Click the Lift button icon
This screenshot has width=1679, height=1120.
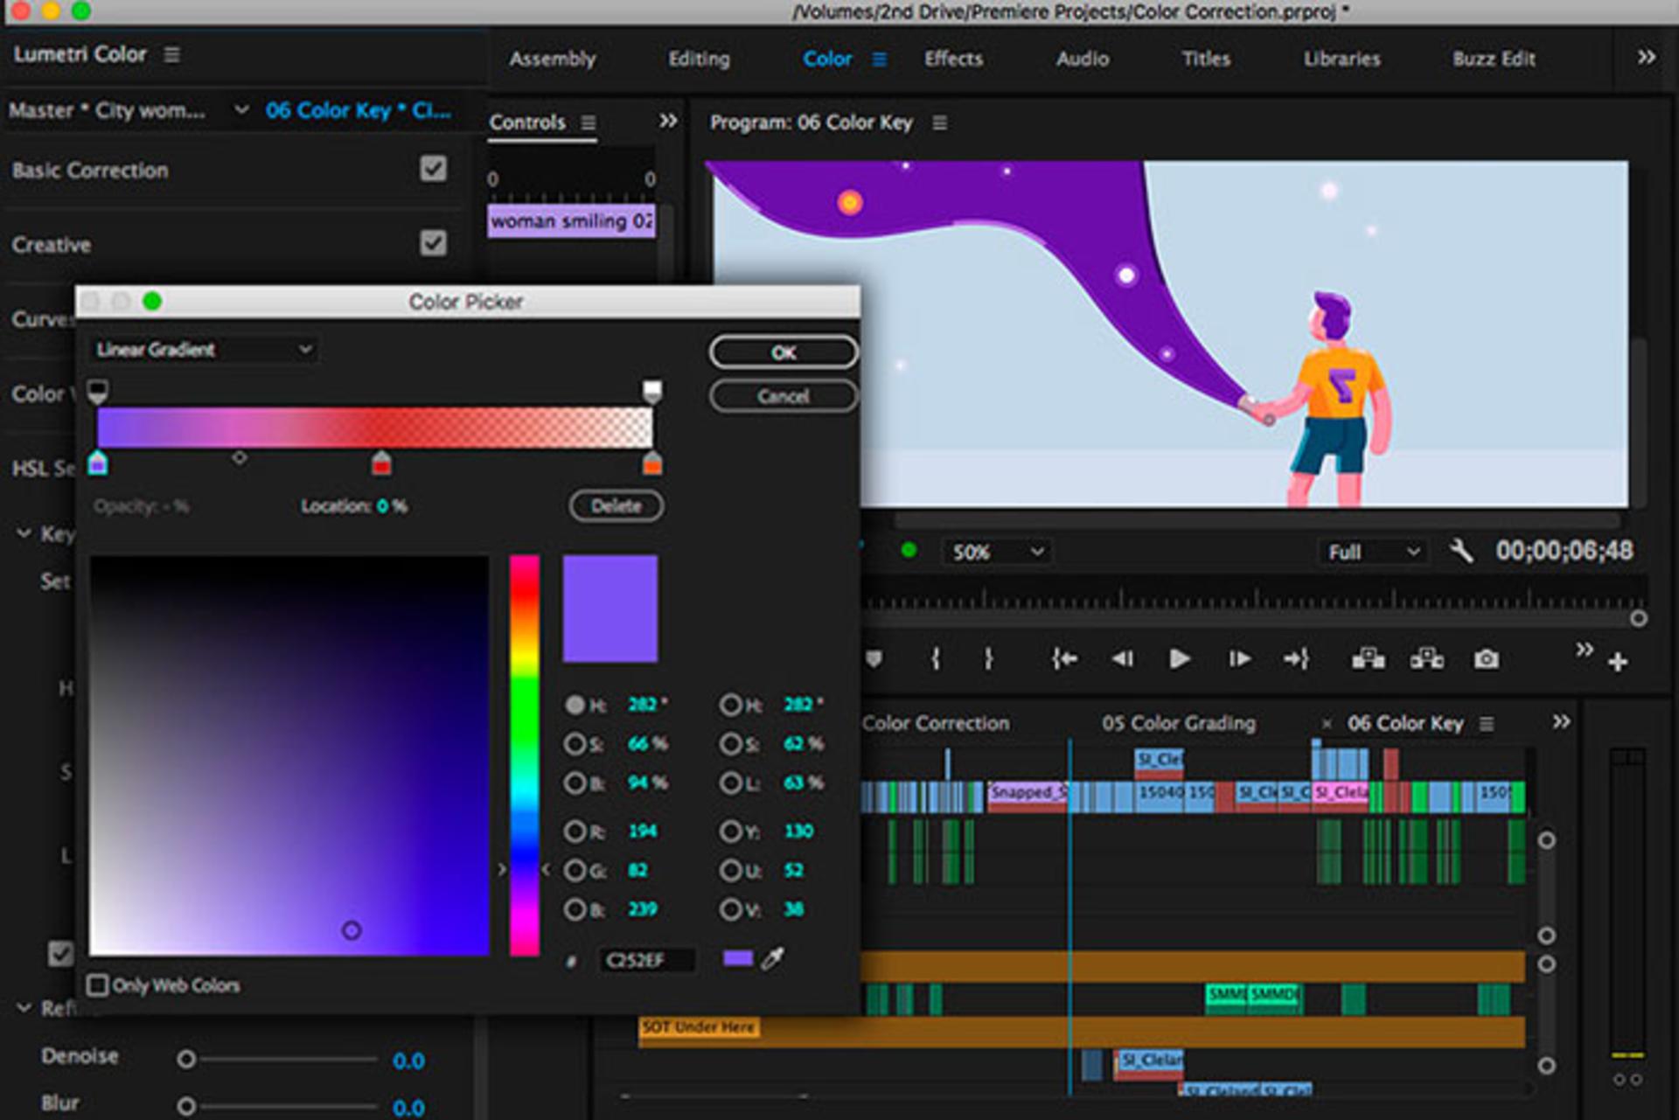pos(1368,658)
